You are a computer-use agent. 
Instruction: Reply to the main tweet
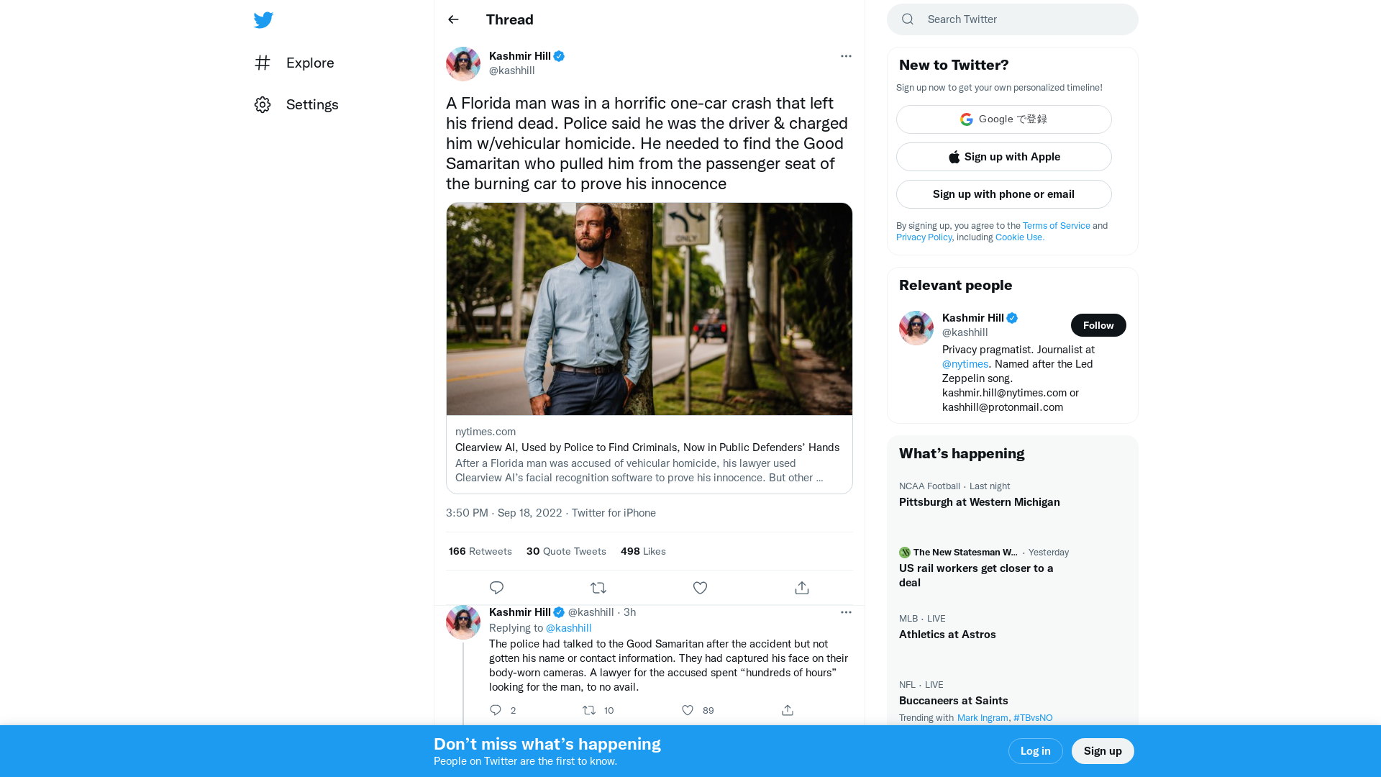pos(496,588)
